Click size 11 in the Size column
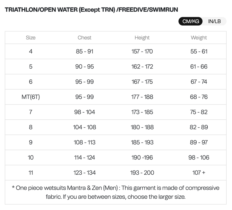This screenshot has height=210, width=232. (31, 173)
